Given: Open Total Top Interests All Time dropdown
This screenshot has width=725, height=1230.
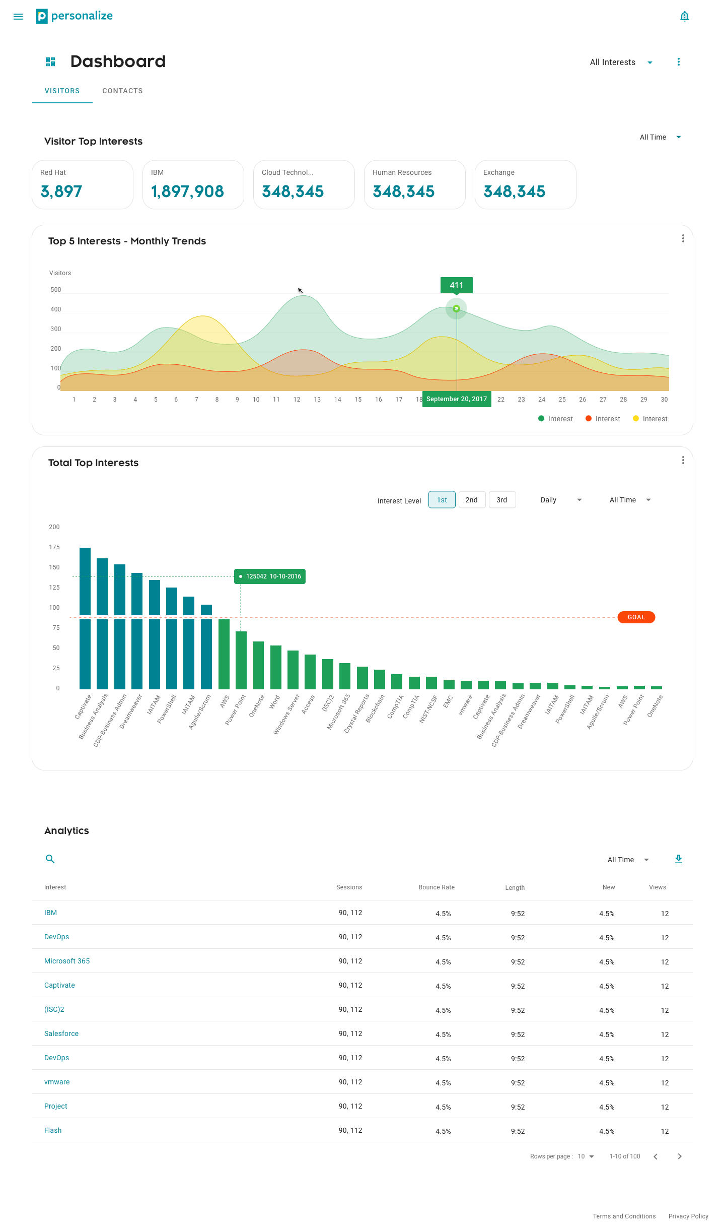Looking at the screenshot, I should click(x=630, y=500).
